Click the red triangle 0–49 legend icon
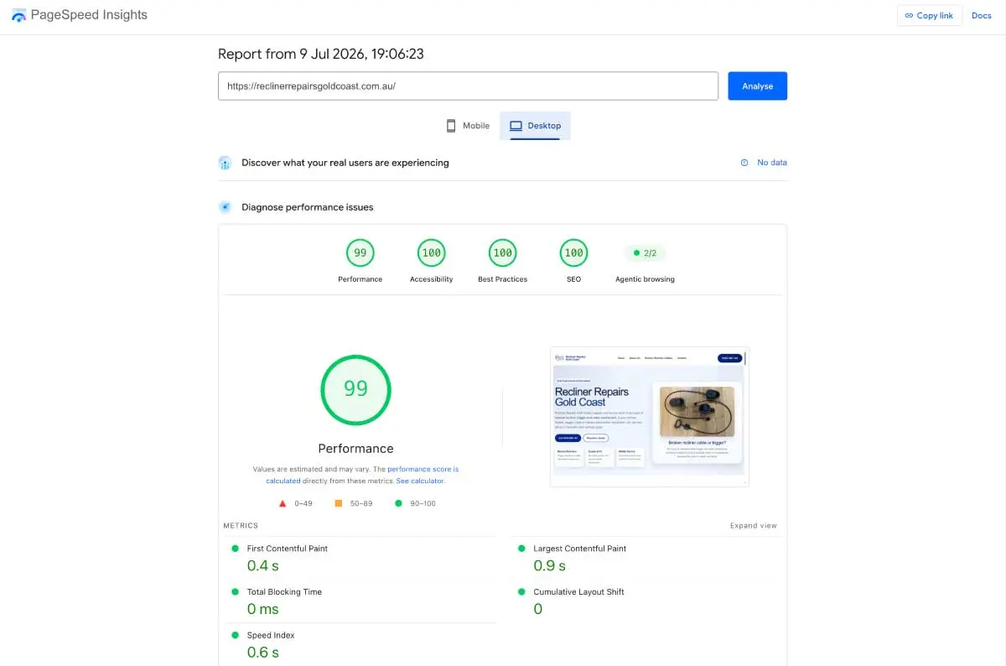This screenshot has width=1006, height=666. 283,503
